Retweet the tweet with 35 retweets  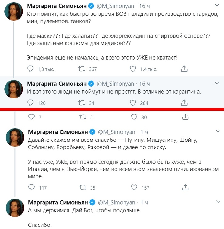(83, 188)
